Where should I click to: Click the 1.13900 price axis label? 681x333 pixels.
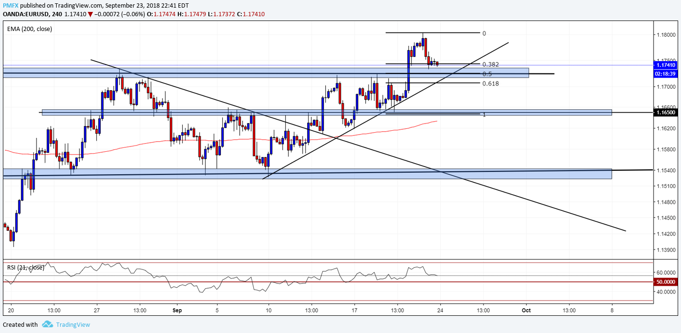point(666,250)
